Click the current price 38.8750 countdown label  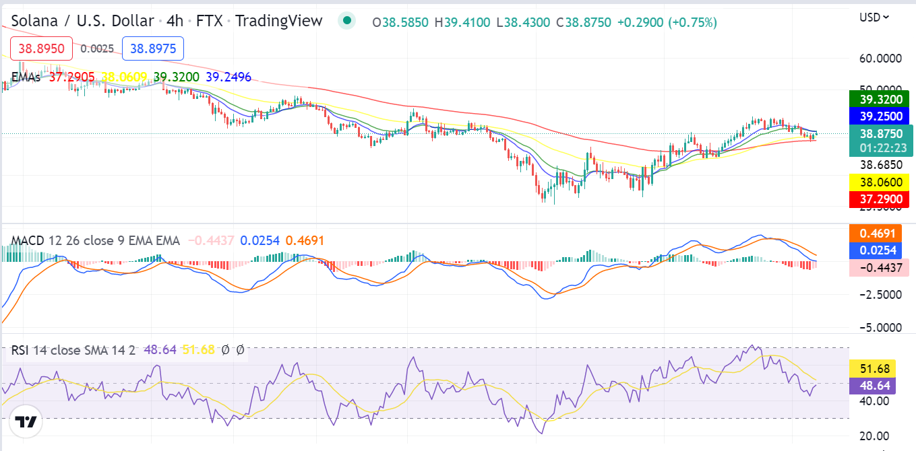[x=880, y=140]
